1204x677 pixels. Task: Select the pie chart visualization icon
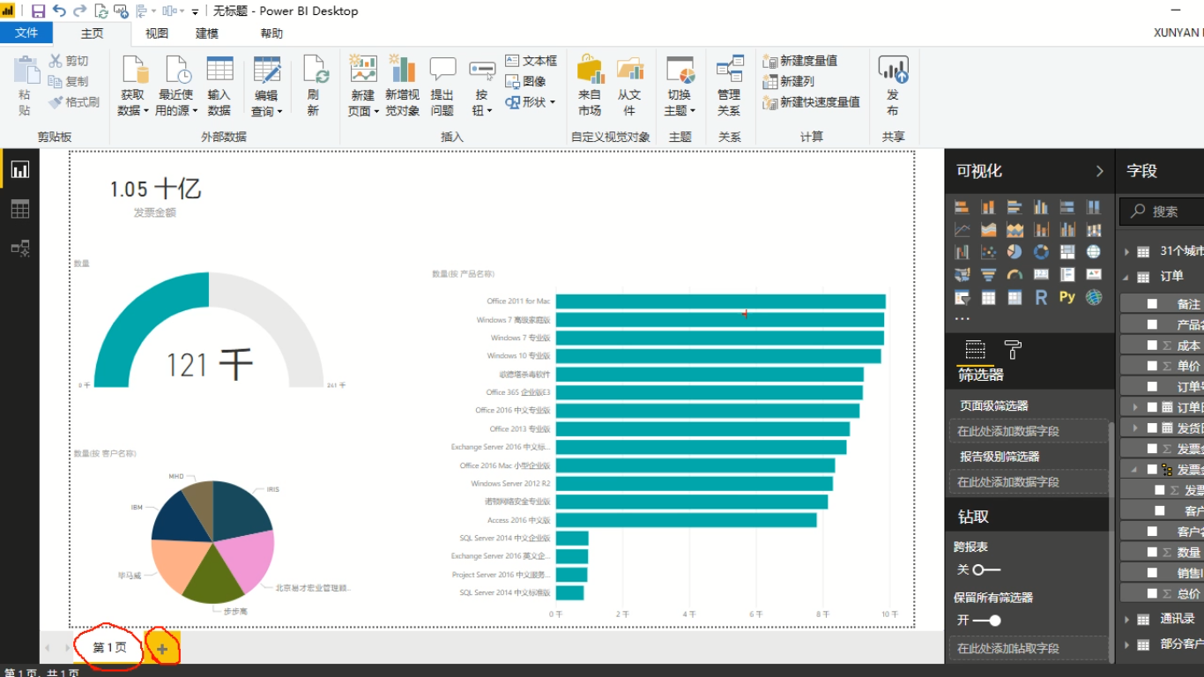click(1014, 252)
